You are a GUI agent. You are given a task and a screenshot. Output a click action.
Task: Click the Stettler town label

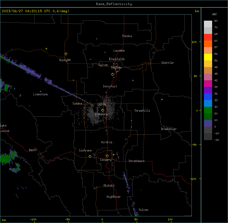coord(168,63)
